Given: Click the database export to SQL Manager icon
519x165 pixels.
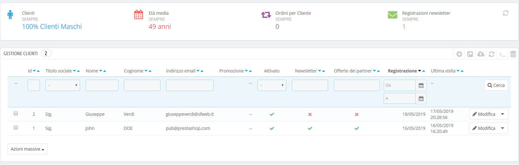Looking at the screenshot, I should point(513,54).
